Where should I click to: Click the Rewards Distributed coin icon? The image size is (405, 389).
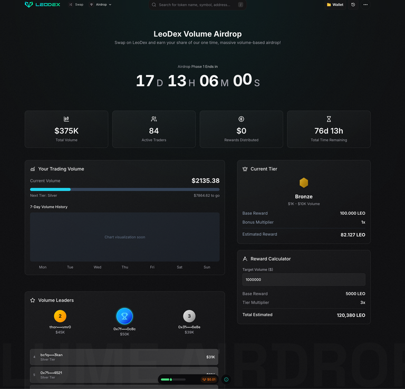tap(241, 119)
